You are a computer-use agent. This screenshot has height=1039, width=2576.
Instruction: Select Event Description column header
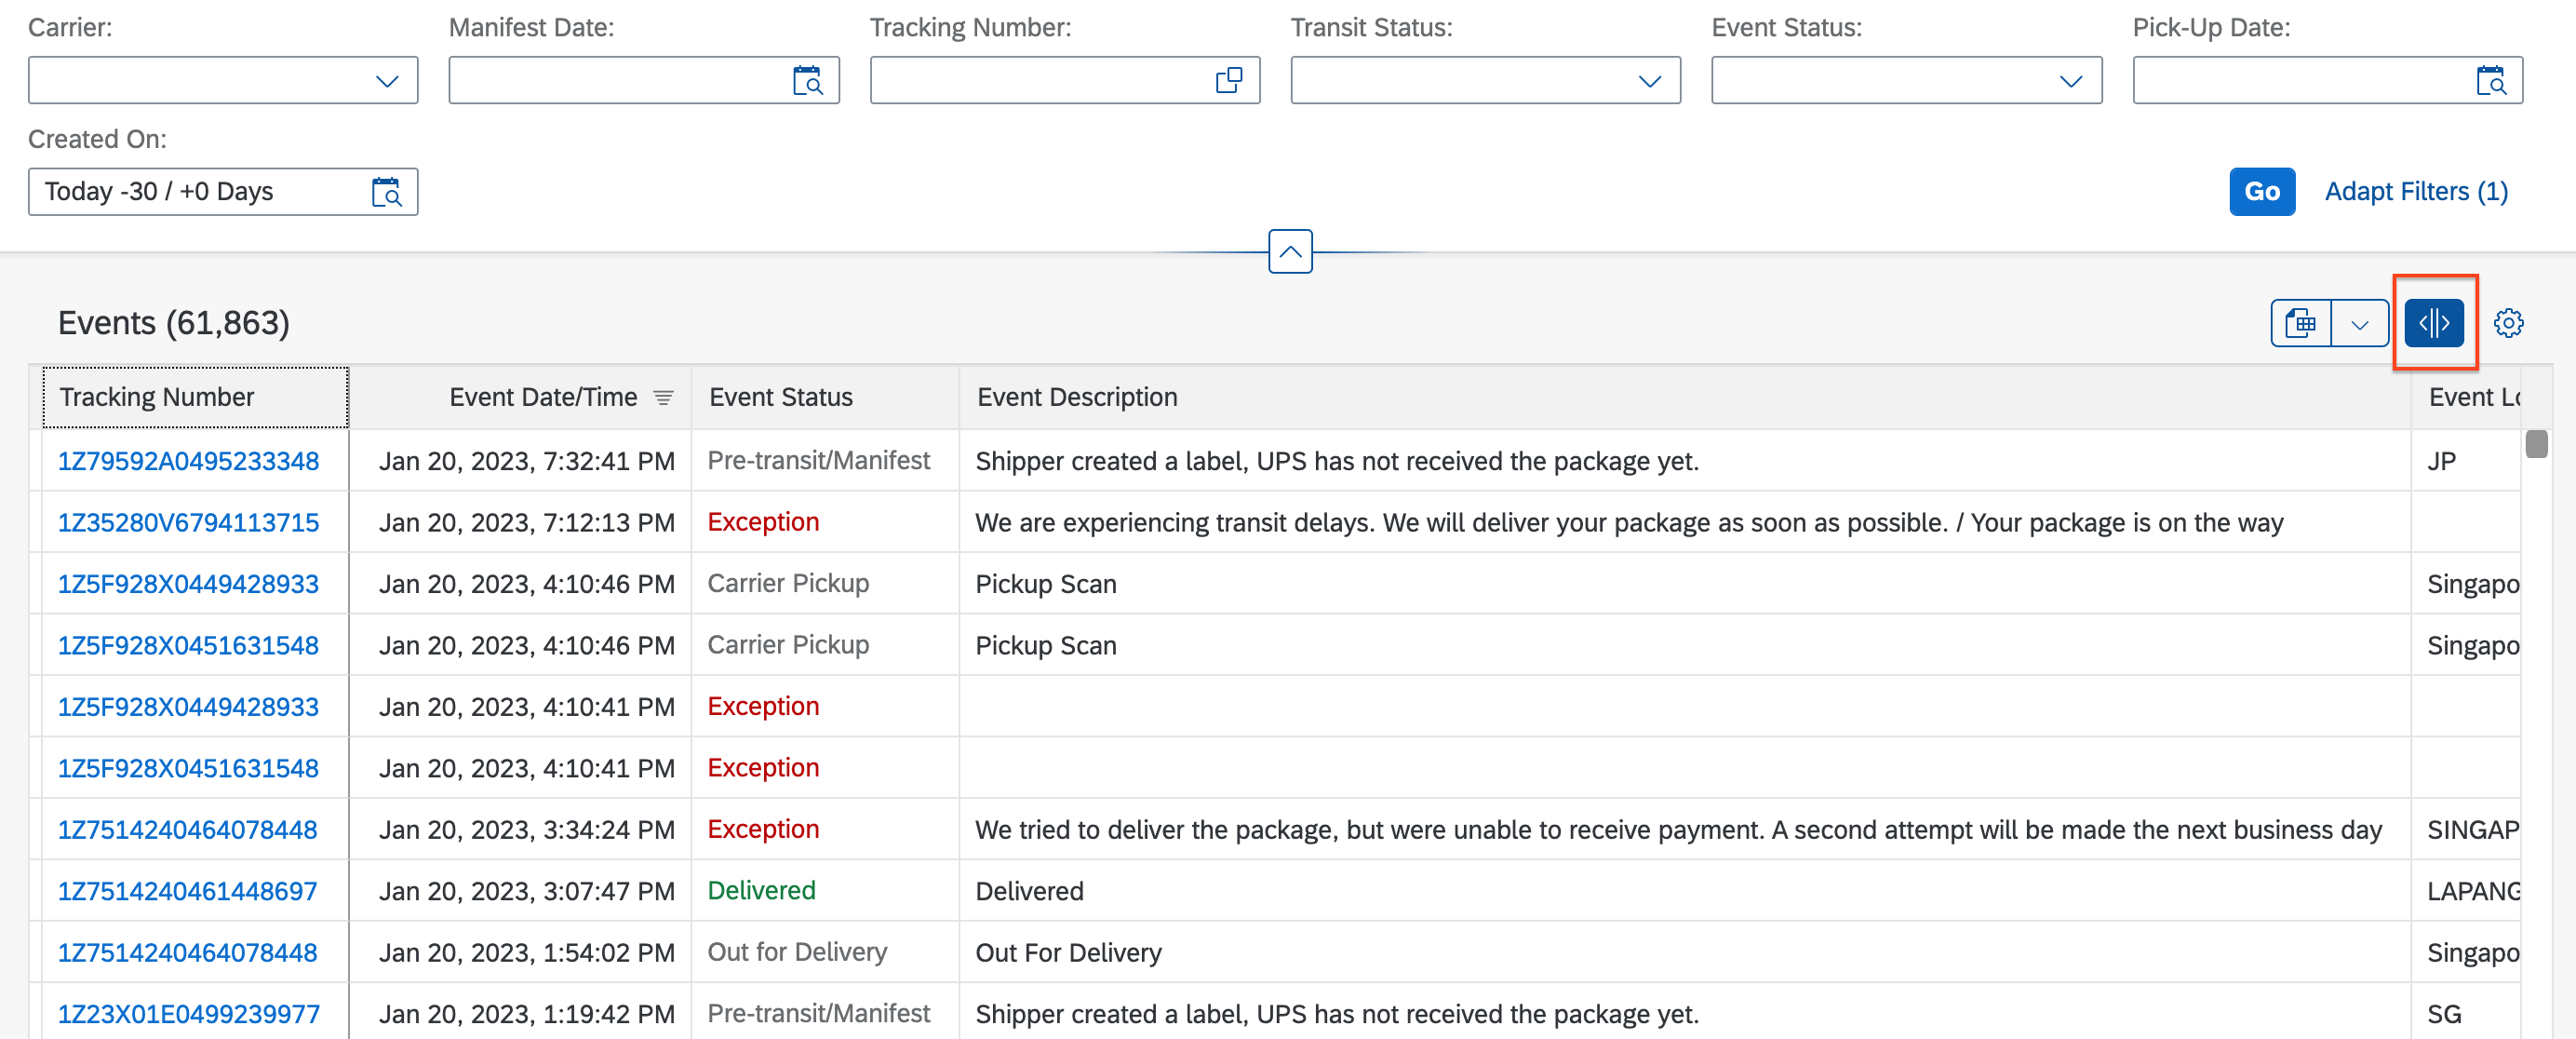tap(1685, 397)
